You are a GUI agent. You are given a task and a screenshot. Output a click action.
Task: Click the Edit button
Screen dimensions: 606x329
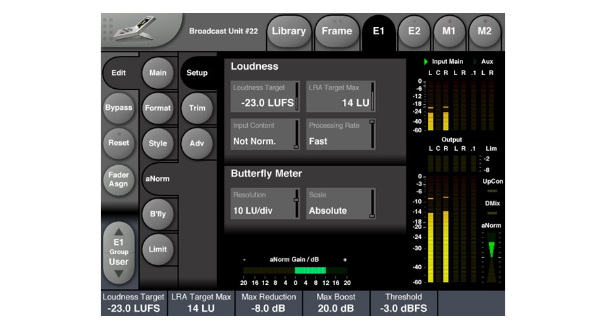(119, 73)
